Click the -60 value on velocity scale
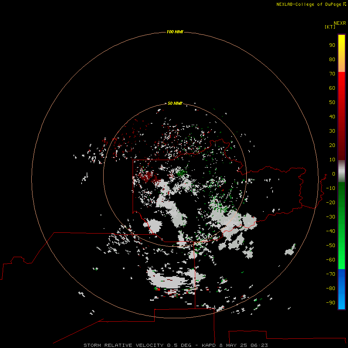The height and width of the screenshot is (348, 348). point(331,260)
